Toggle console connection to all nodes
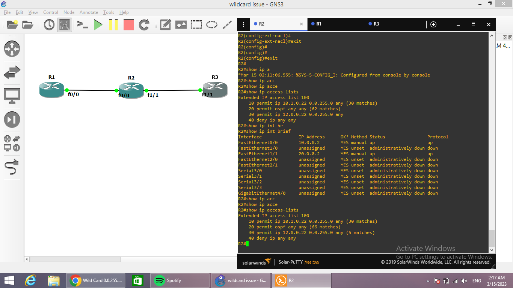Image resolution: width=513 pixels, height=288 pixels. [83, 24]
